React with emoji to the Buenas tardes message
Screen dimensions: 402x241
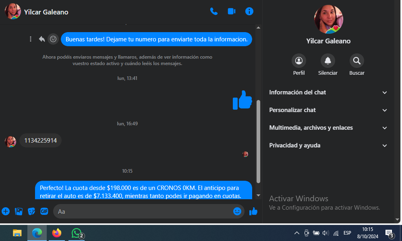[53, 39]
